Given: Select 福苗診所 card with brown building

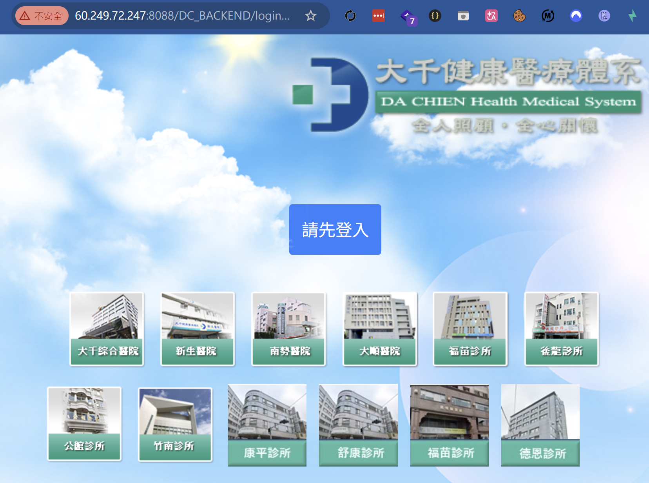Looking at the screenshot, I should coord(450,425).
